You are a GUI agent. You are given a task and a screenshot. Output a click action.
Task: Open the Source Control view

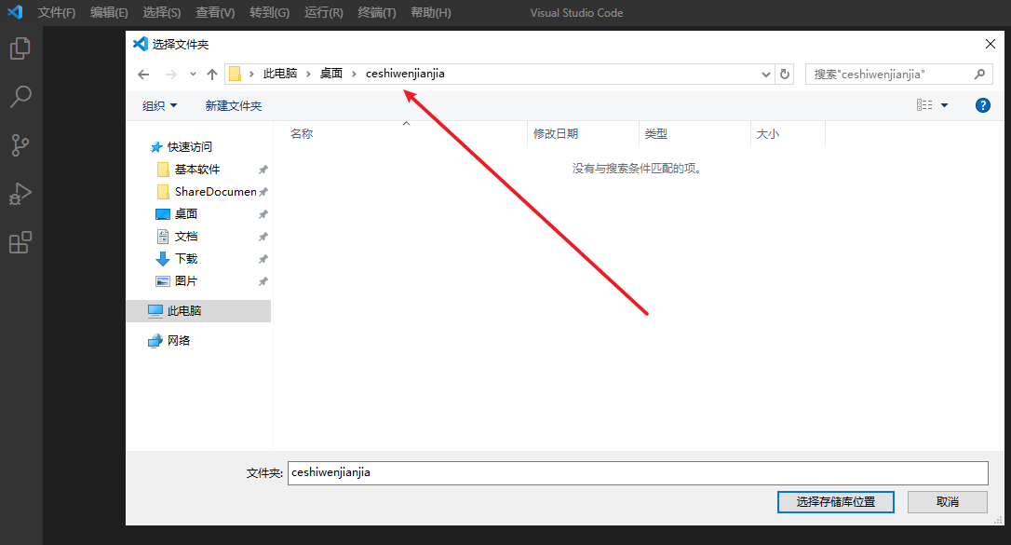[20, 145]
